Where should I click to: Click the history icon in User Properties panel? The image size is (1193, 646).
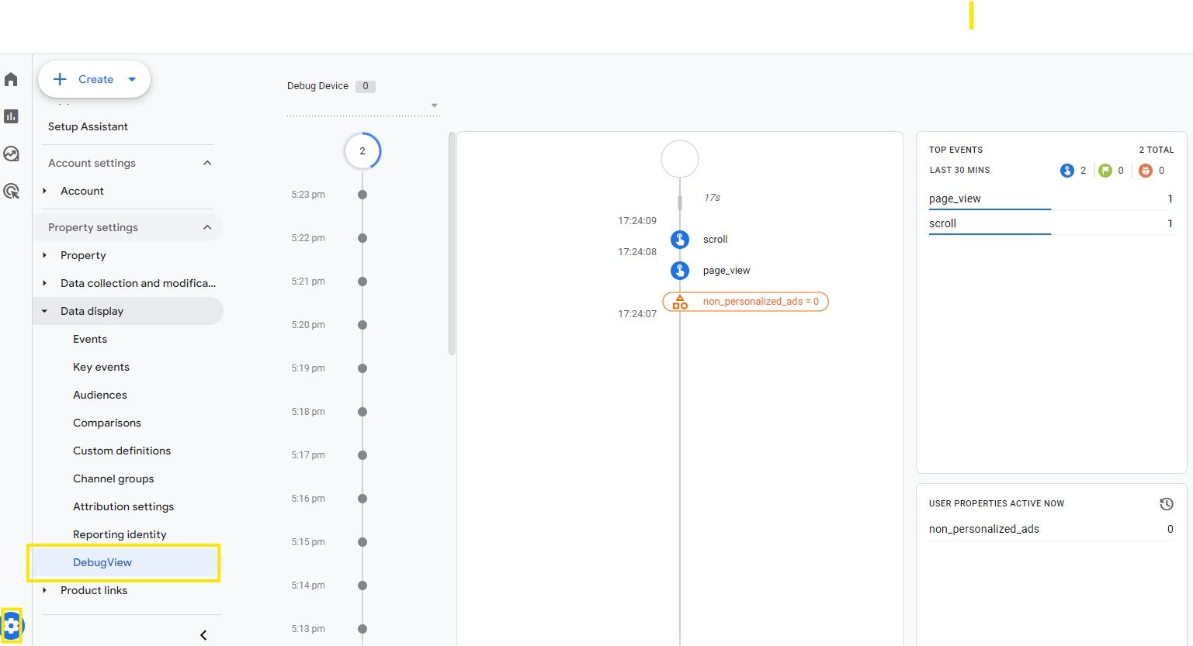(x=1166, y=504)
